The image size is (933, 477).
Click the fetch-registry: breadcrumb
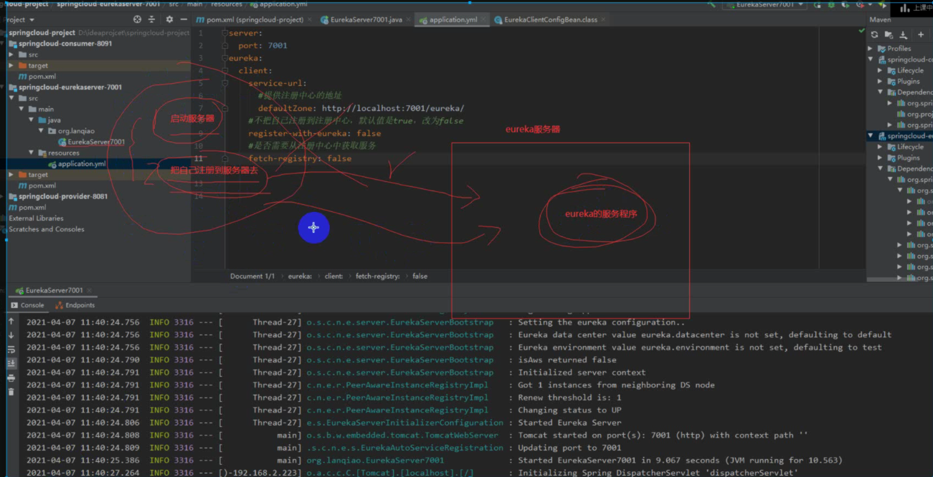pos(378,276)
